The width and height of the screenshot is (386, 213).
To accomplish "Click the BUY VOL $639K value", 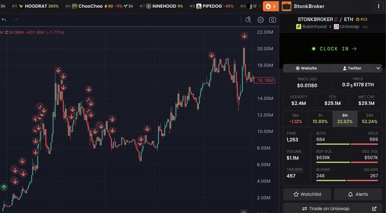I will pyautogui.click(x=323, y=157).
